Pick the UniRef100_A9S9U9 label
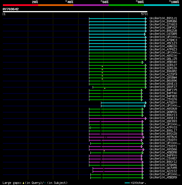 (163, 109)
